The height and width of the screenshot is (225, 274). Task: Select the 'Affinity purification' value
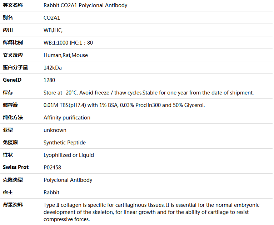67,118
